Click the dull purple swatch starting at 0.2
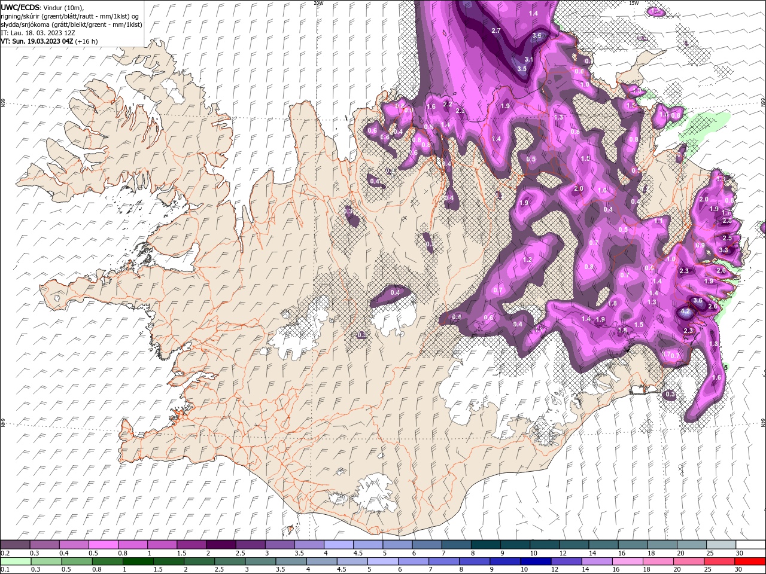Image resolution: width=766 pixels, height=574 pixels. 16,545
